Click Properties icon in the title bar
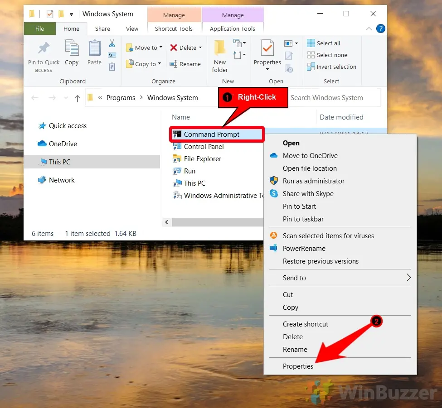 click(x=50, y=14)
